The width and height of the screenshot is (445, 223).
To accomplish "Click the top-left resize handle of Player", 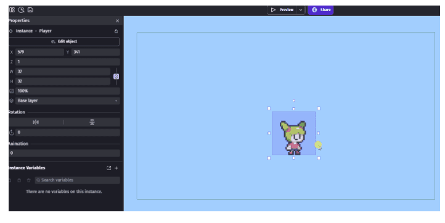I will 269,108.
